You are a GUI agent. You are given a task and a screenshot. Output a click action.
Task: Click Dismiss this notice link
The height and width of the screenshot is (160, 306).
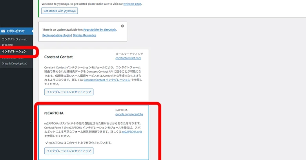pos(84,35)
